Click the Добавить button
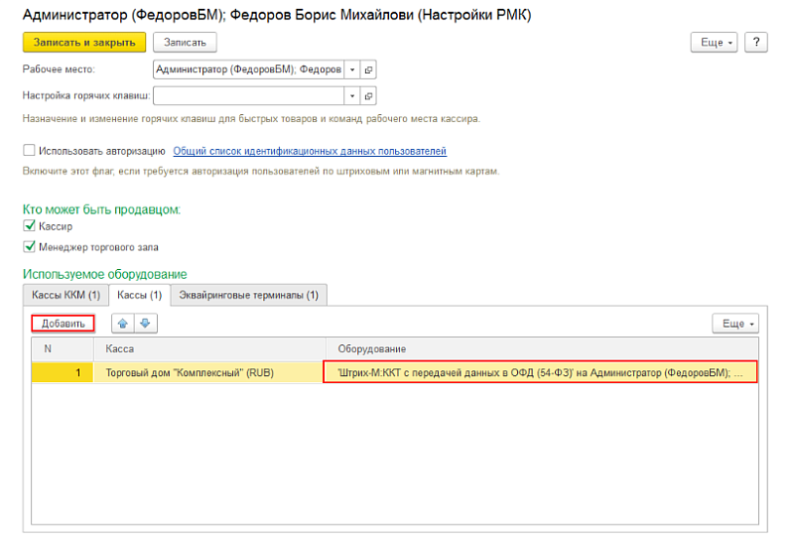This screenshot has width=794, height=539. (x=64, y=324)
